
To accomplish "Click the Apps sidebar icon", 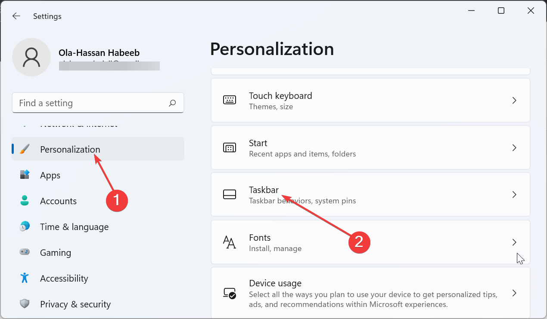I will point(25,175).
